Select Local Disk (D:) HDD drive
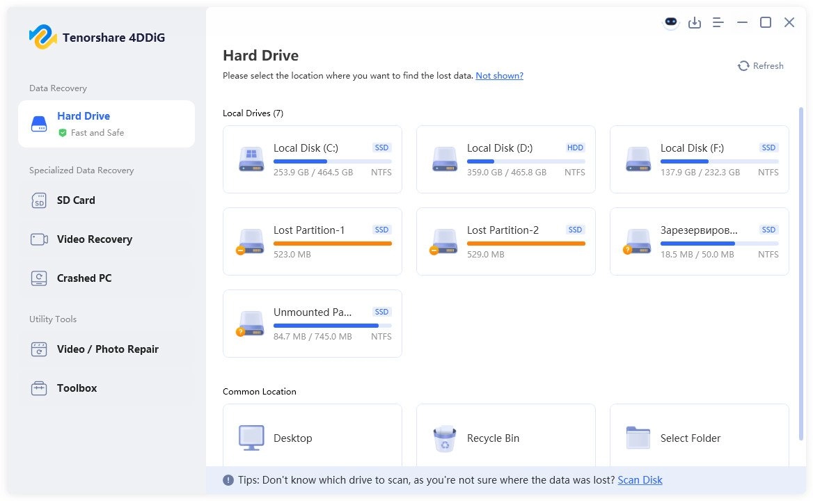Screen dimensions: 813x501 point(505,159)
